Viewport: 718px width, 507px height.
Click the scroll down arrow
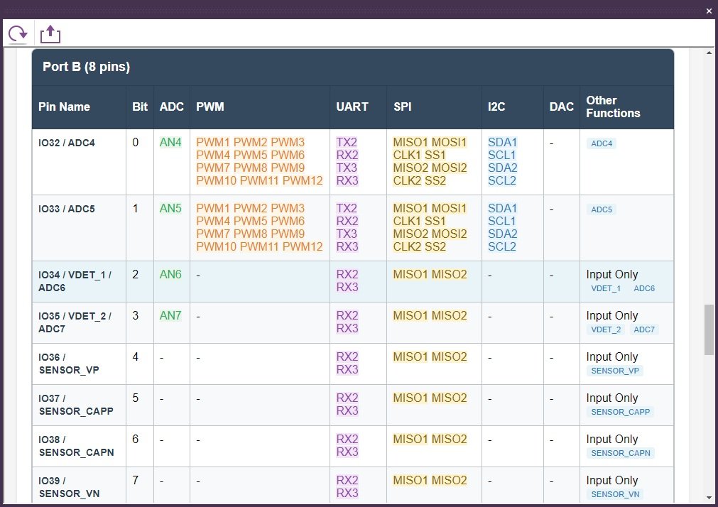(708, 498)
